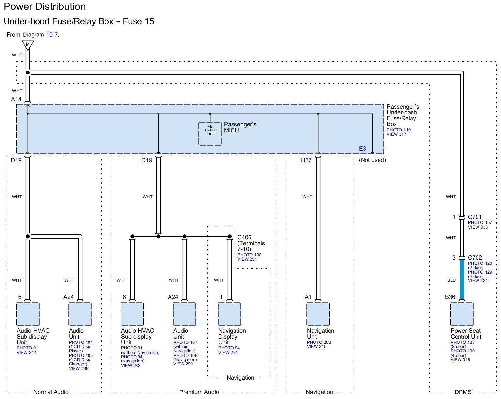Open the PHOTO 119 fuse box link
This screenshot has width=501, height=399.
(x=398, y=130)
